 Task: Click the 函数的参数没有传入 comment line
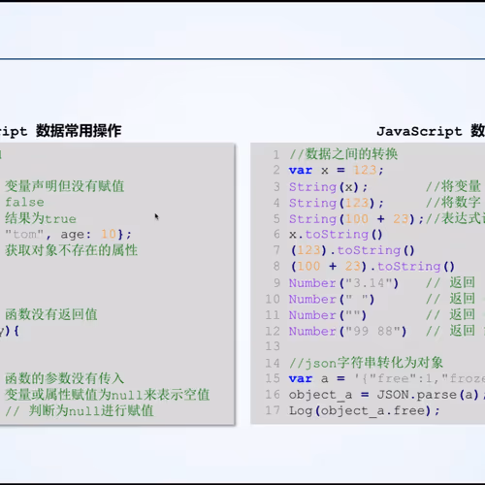click(64, 378)
